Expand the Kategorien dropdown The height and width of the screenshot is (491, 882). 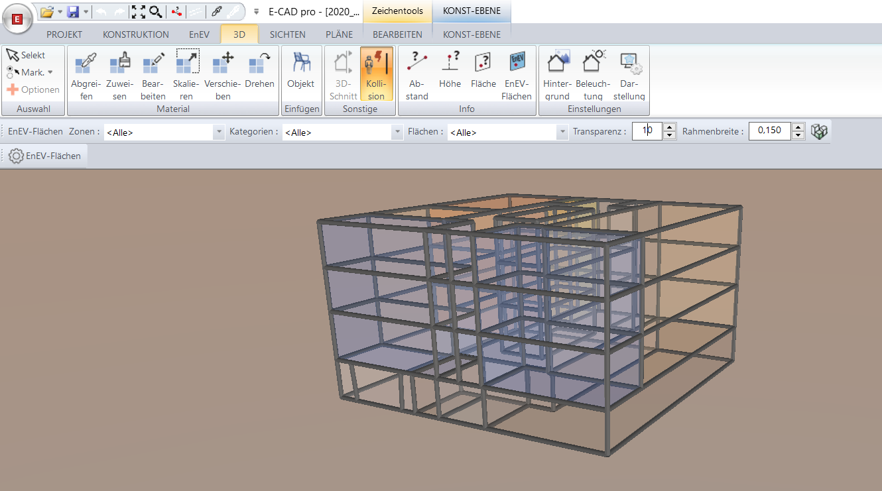399,131
